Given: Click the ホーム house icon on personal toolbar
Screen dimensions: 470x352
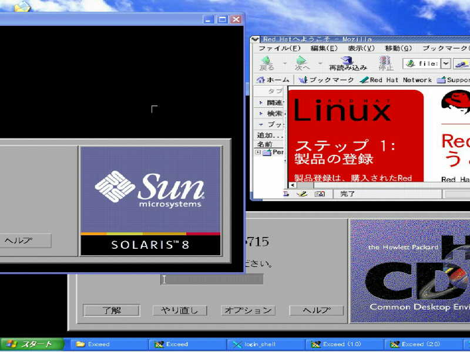Looking at the screenshot, I should (x=273, y=80).
